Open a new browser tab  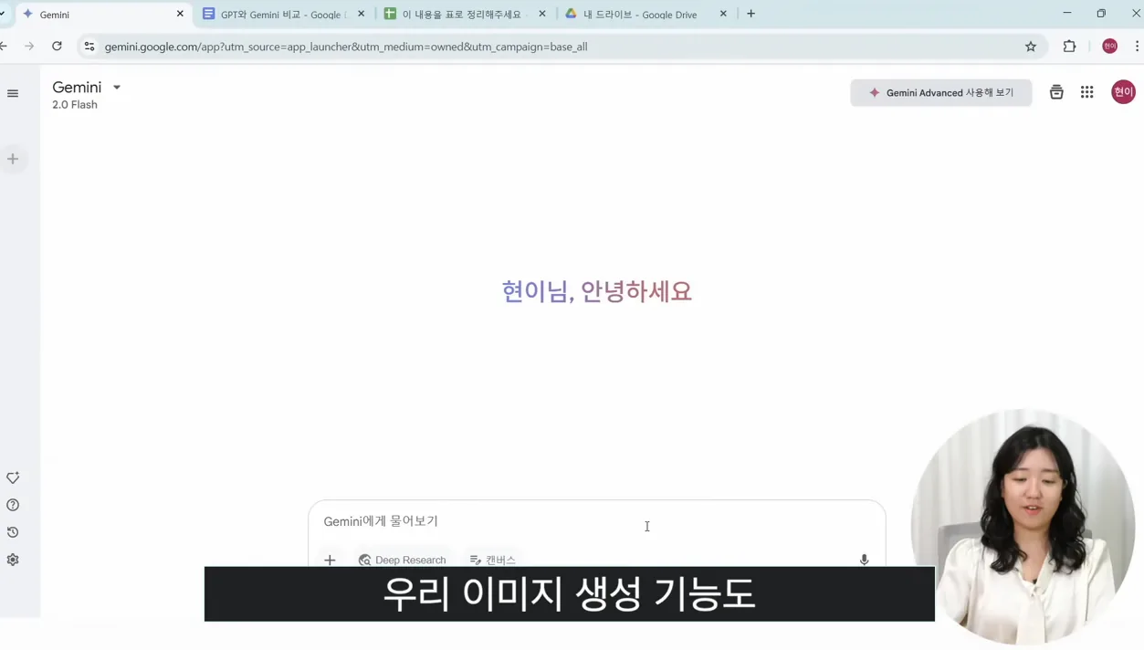click(x=751, y=14)
